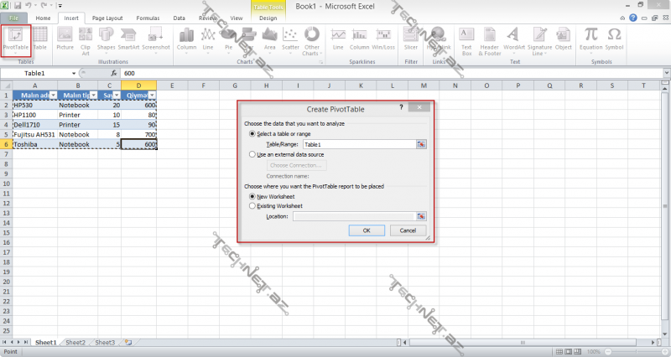Select cell containing 'Fujitsu AH531'

pyautogui.click(x=34, y=134)
